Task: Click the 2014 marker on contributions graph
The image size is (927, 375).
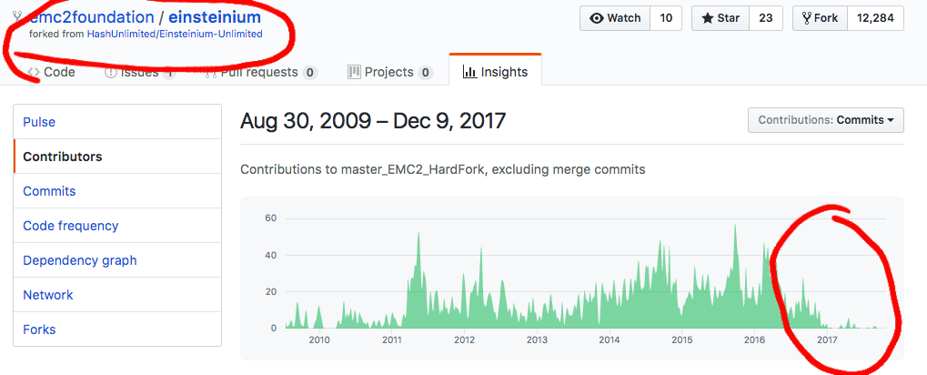Action: (609, 340)
